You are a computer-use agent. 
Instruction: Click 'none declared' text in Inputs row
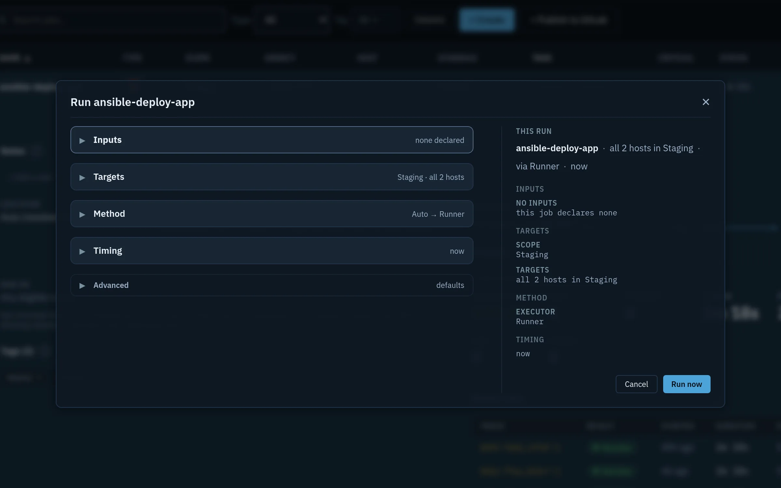click(440, 140)
